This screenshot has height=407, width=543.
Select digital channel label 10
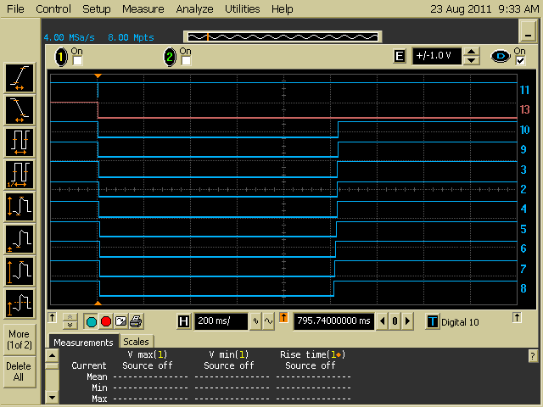coord(524,130)
